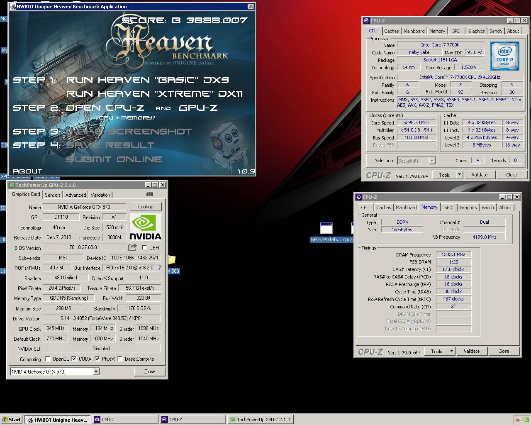531x425 pixels.
Task: Toggle the DirectCompute checkbox
Action: point(120,359)
